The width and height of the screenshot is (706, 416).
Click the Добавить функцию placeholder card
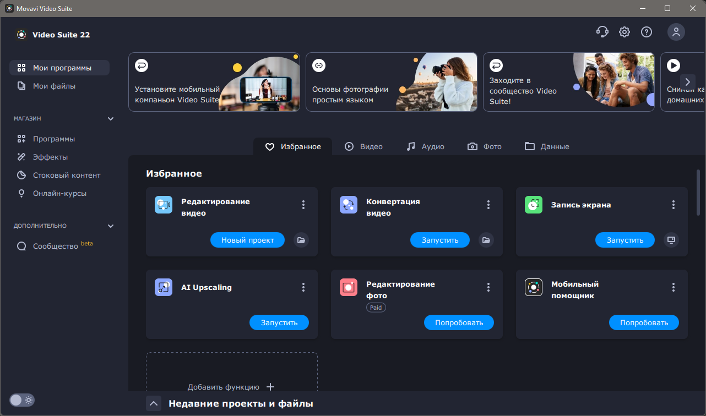(232, 373)
